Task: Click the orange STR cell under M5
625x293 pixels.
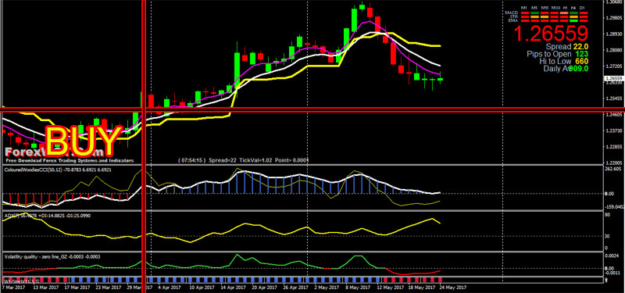Action: click(x=534, y=16)
